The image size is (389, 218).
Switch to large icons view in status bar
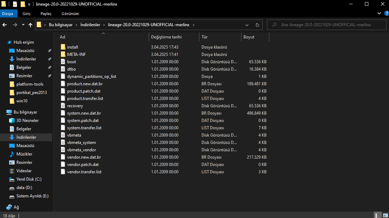384,215
